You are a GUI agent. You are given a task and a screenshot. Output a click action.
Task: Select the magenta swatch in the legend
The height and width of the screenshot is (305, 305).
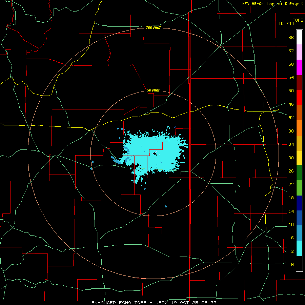pos(299,67)
